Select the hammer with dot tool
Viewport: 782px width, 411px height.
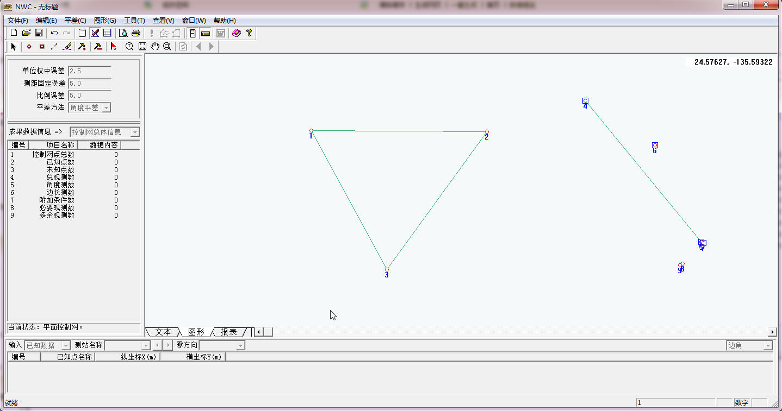pos(82,47)
